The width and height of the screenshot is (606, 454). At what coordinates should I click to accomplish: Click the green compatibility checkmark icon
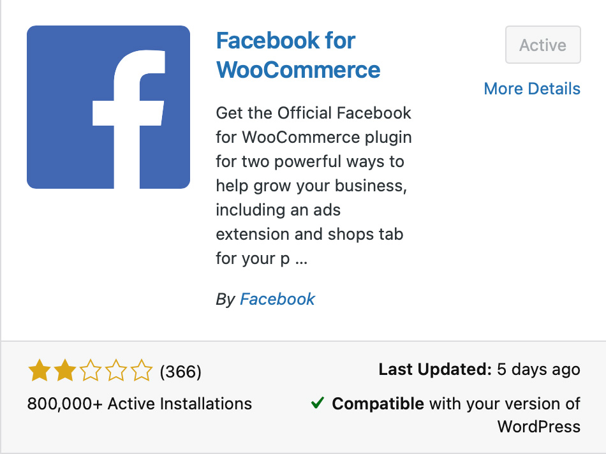(x=317, y=403)
